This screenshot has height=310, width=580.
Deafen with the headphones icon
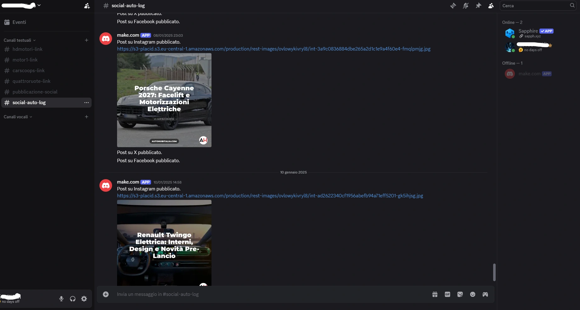click(x=73, y=299)
